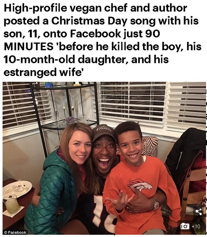The image size is (207, 237).
Task: Click the white window blinds at right
Action: tap(186, 107)
